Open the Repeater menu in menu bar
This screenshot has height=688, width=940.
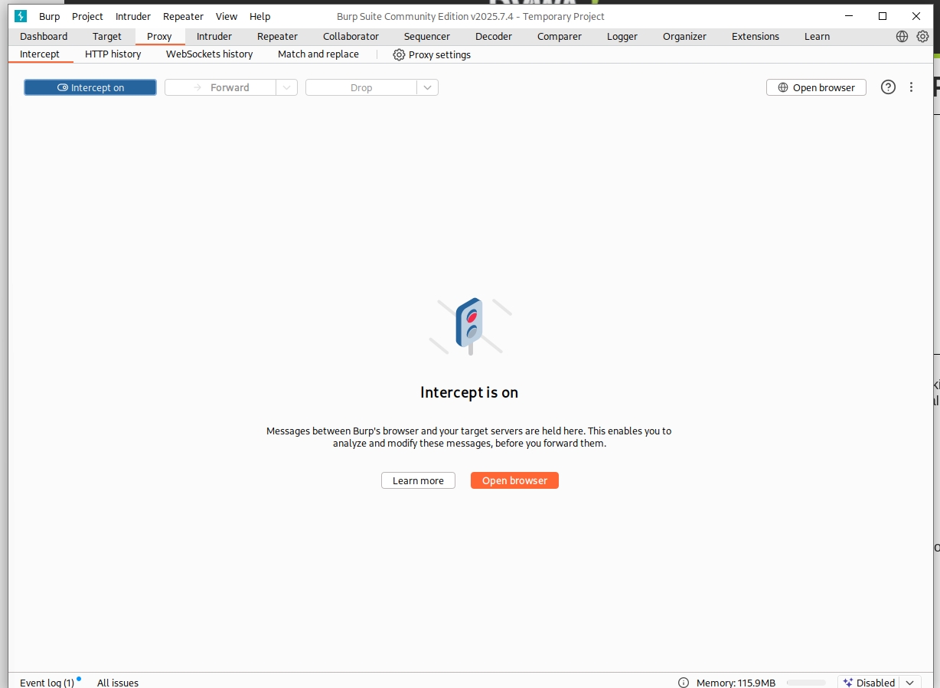(x=183, y=16)
